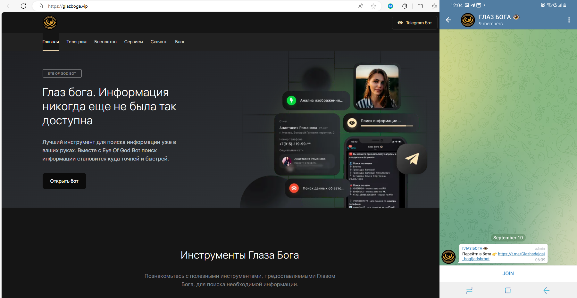Go back in the Telegram app

coord(448,20)
